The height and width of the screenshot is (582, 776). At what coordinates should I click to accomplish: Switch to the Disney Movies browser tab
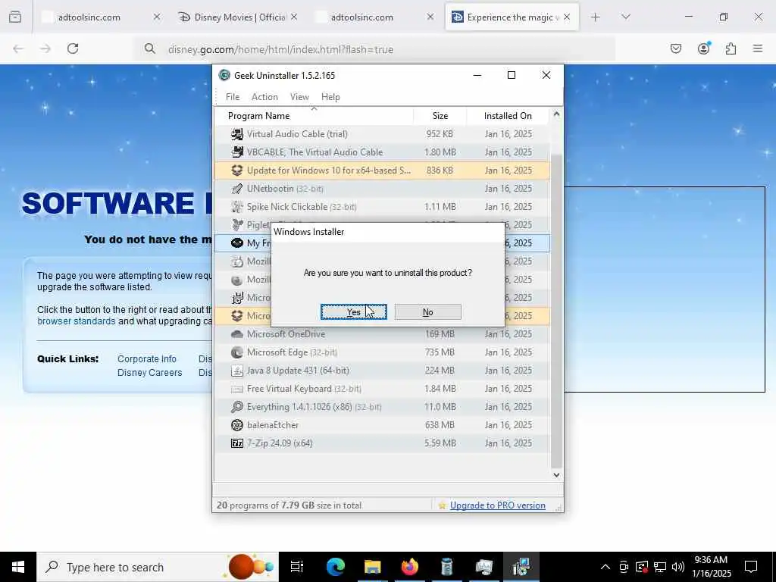[237, 17]
